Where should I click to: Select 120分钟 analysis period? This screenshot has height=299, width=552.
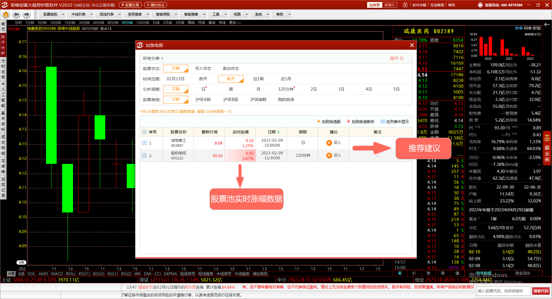(286, 89)
